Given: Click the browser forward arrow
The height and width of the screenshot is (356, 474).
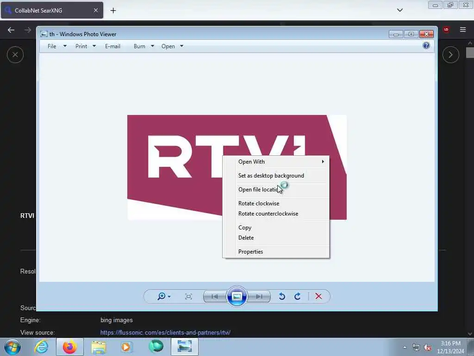Looking at the screenshot, I should [x=27, y=30].
